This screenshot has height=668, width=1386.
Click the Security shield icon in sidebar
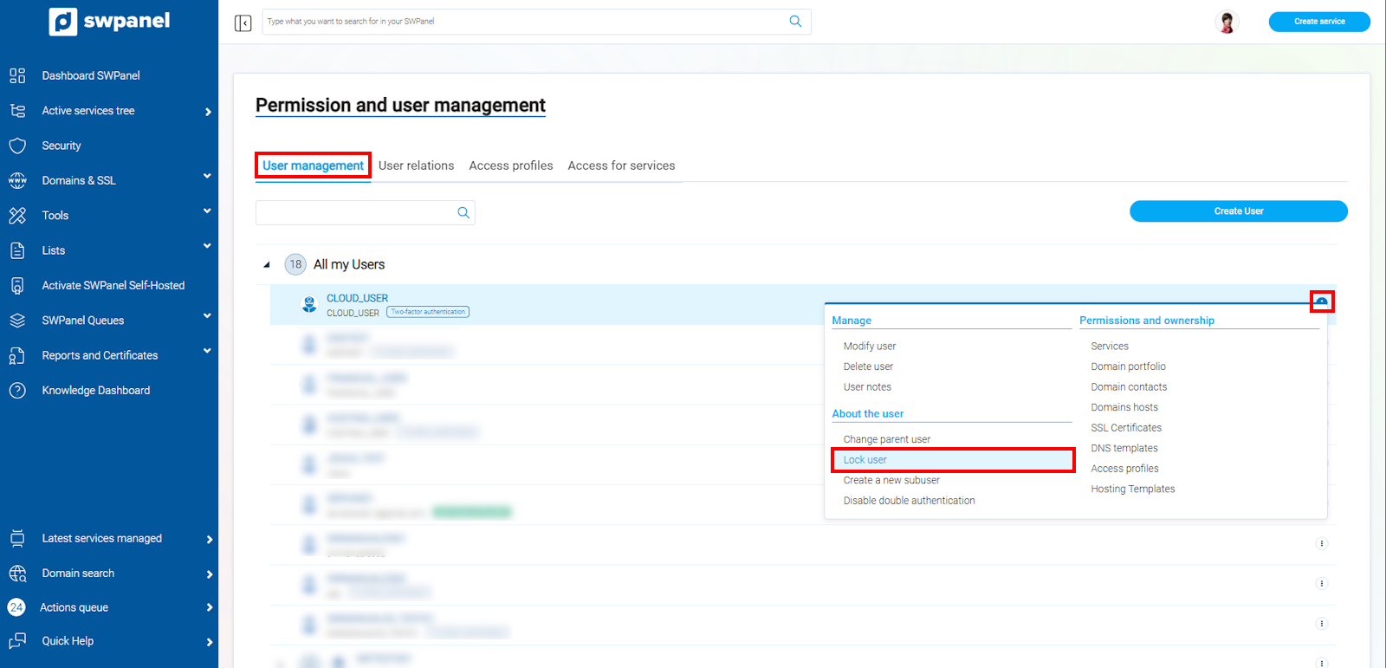(x=17, y=146)
